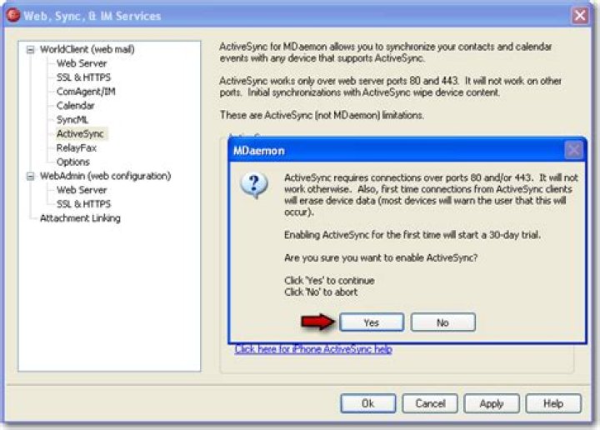Open Help for this window
This screenshot has height=430, width=600.
[553, 403]
